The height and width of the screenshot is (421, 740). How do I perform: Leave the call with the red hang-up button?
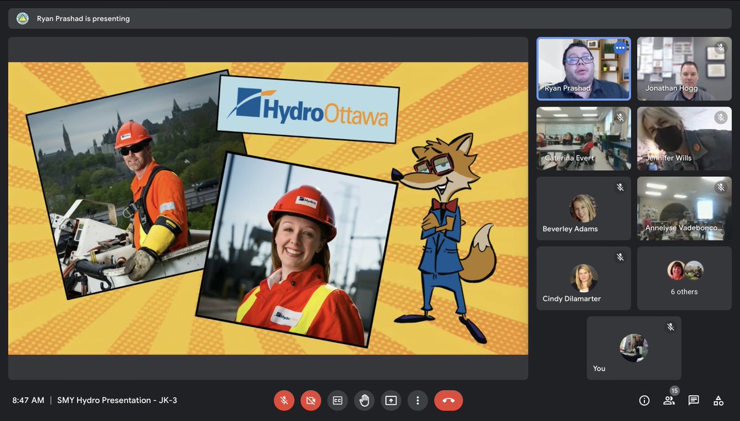(x=448, y=400)
